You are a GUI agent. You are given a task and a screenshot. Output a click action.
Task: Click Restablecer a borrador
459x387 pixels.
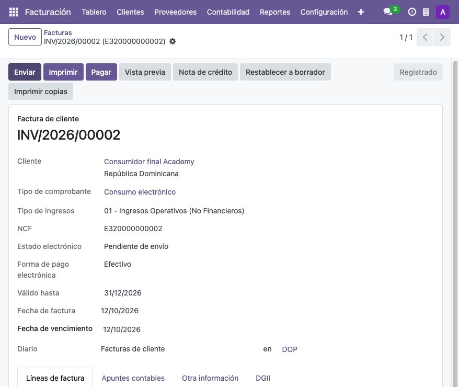tap(285, 72)
